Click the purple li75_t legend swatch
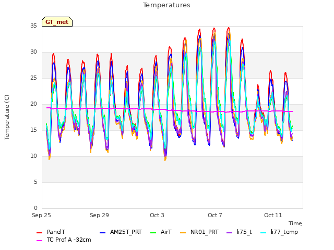This screenshot has width=334, height=250. [230, 233]
